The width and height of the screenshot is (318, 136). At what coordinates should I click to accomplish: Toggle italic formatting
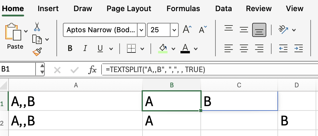click(85, 48)
